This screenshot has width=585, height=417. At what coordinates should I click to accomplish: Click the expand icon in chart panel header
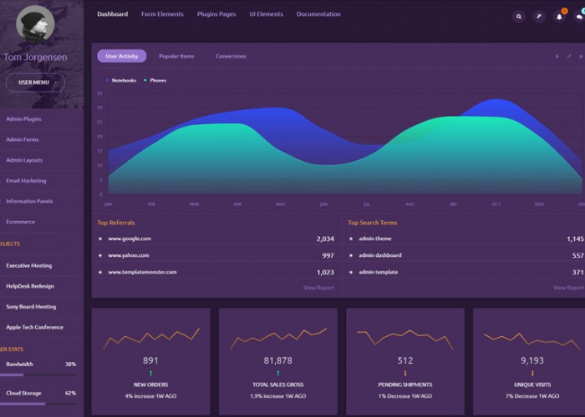pos(569,56)
